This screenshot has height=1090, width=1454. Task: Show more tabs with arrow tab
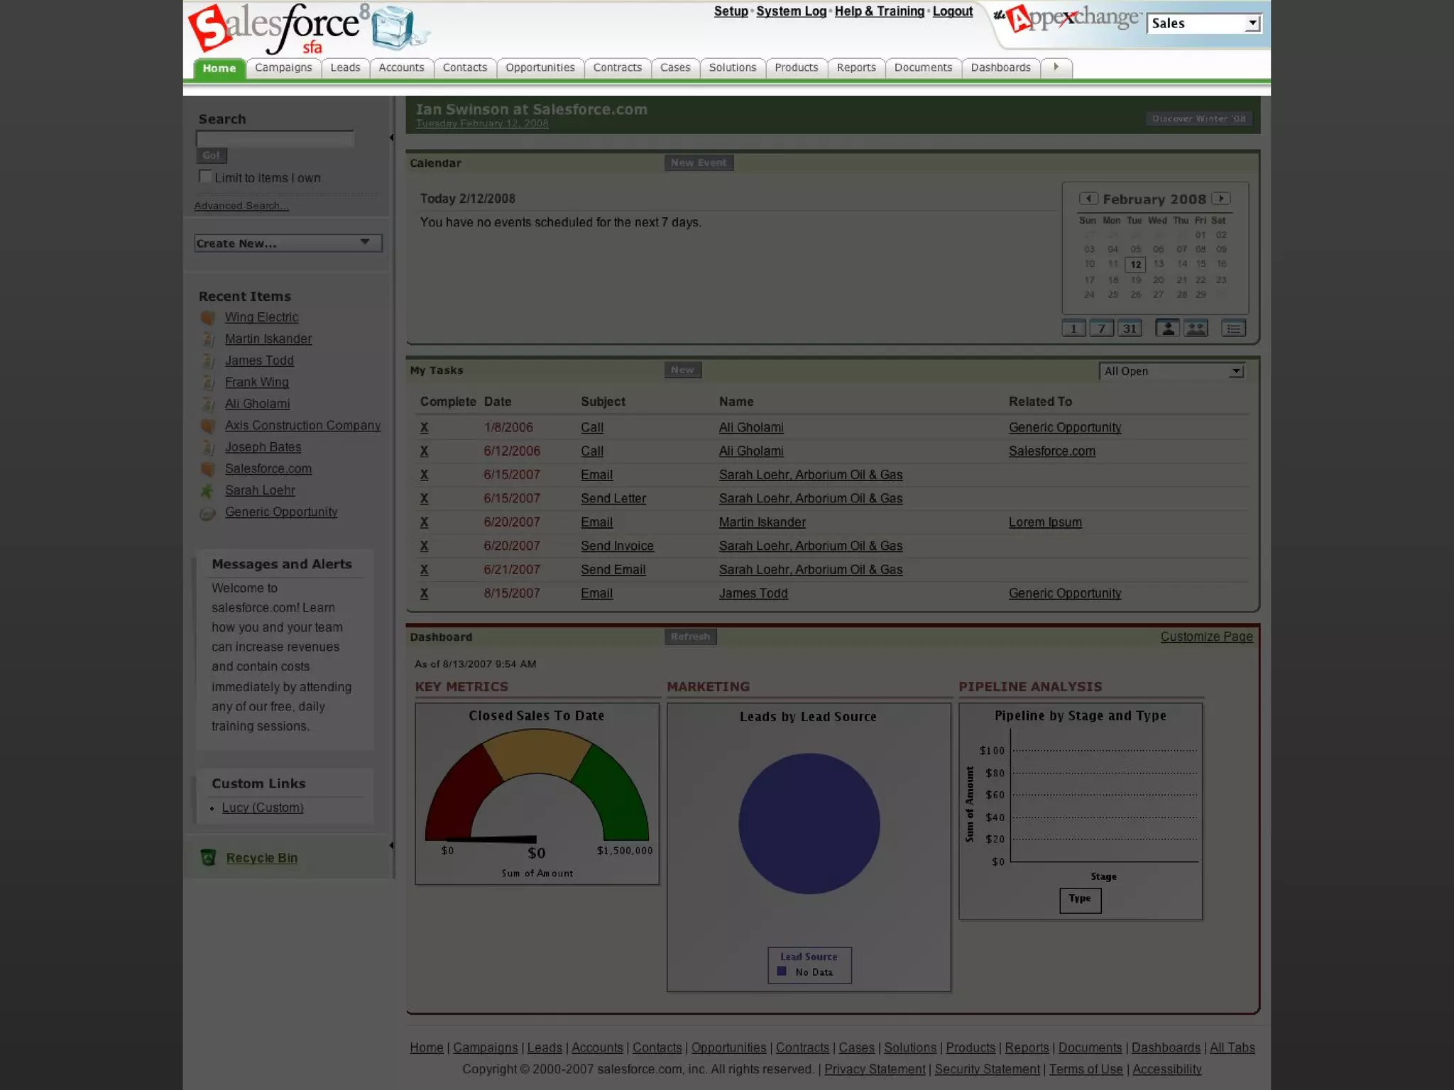1056,67
